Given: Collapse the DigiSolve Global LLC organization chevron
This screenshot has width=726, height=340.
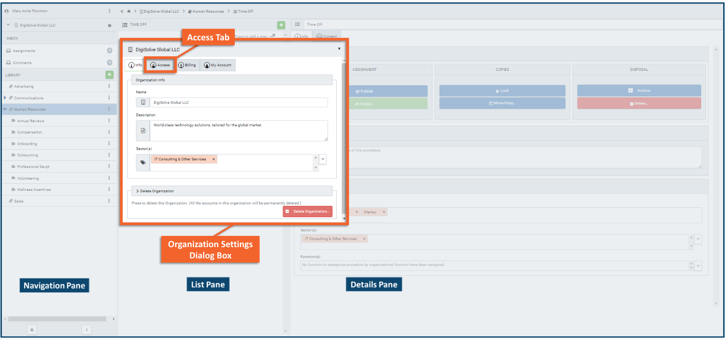Looking at the screenshot, I should click(x=8, y=25).
